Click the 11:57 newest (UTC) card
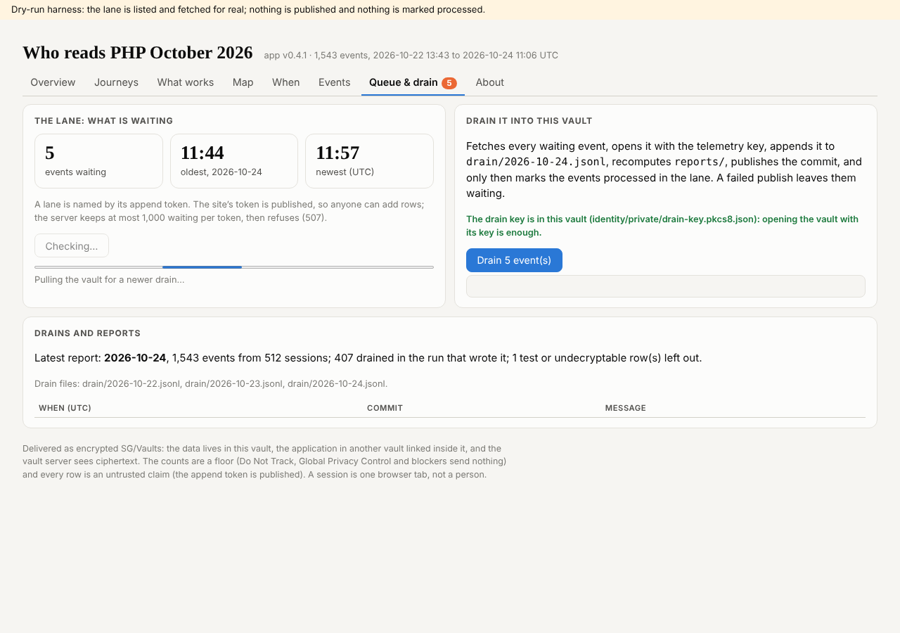The width and height of the screenshot is (900, 633). [x=369, y=161]
